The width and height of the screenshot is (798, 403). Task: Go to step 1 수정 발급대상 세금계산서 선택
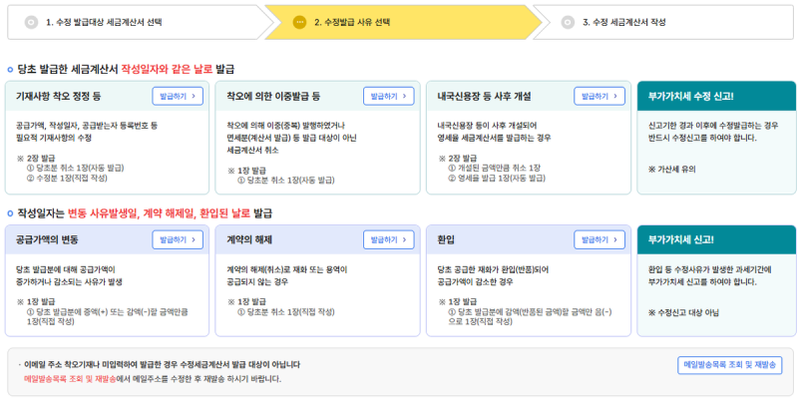140,22
